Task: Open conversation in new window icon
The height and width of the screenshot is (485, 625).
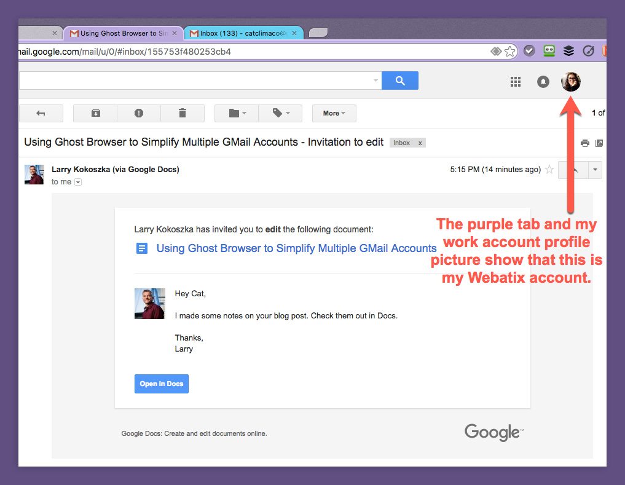Action: click(599, 143)
